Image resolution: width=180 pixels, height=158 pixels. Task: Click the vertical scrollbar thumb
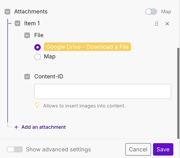tap(178, 93)
